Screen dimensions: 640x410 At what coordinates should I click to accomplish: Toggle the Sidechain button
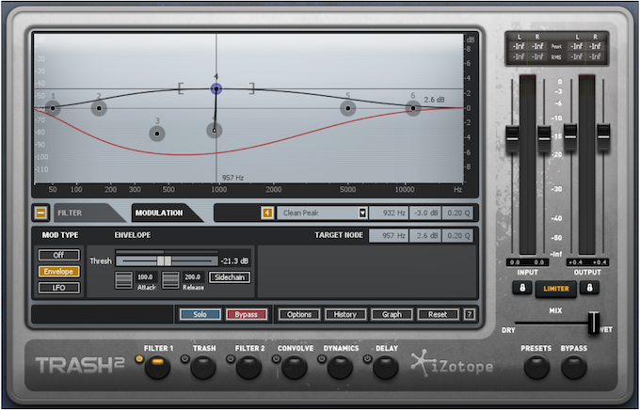230,277
